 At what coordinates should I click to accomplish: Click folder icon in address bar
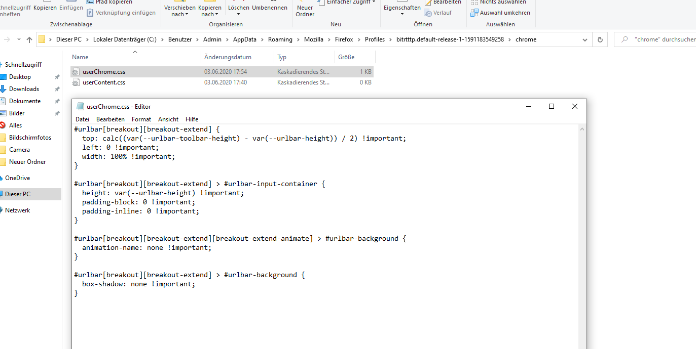point(42,39)
